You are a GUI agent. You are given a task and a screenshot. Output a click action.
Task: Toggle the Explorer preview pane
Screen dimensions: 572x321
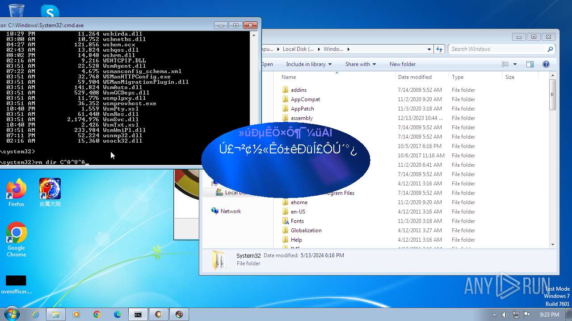coord(530,64)
